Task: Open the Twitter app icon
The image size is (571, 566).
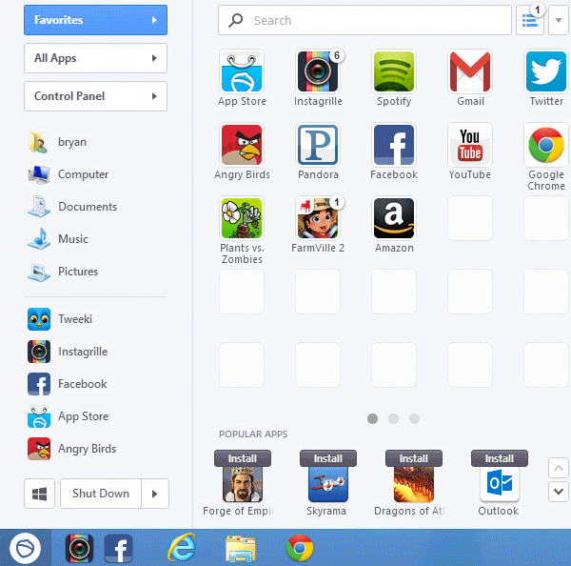Action: point(546,71)
